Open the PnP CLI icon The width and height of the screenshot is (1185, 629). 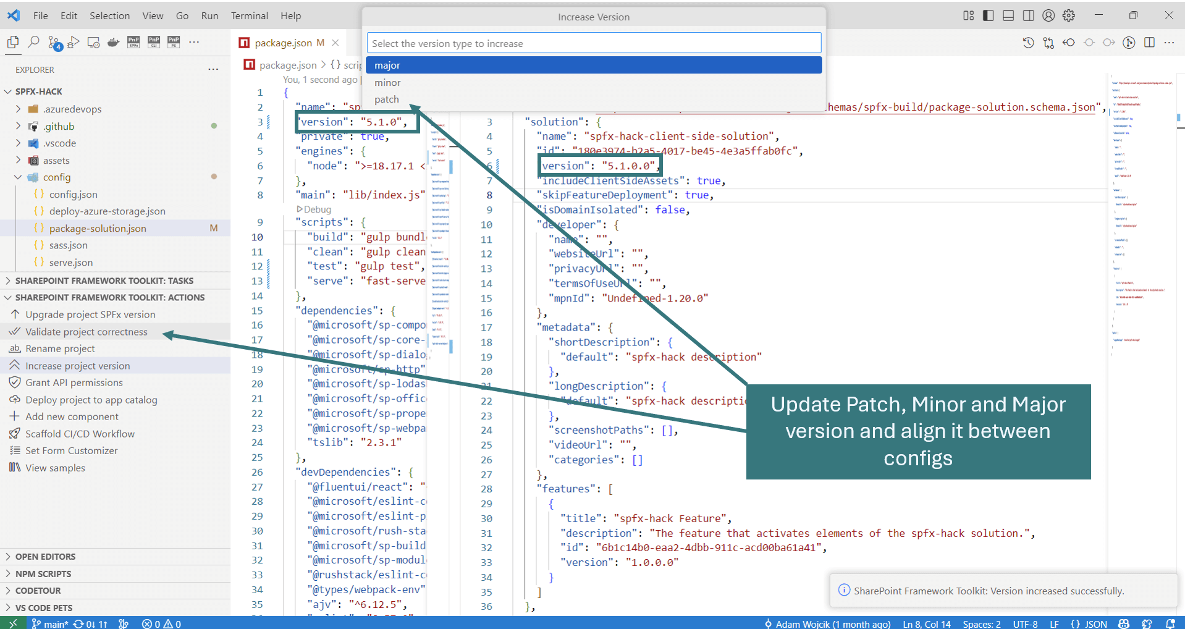click(x=154, y=42)
